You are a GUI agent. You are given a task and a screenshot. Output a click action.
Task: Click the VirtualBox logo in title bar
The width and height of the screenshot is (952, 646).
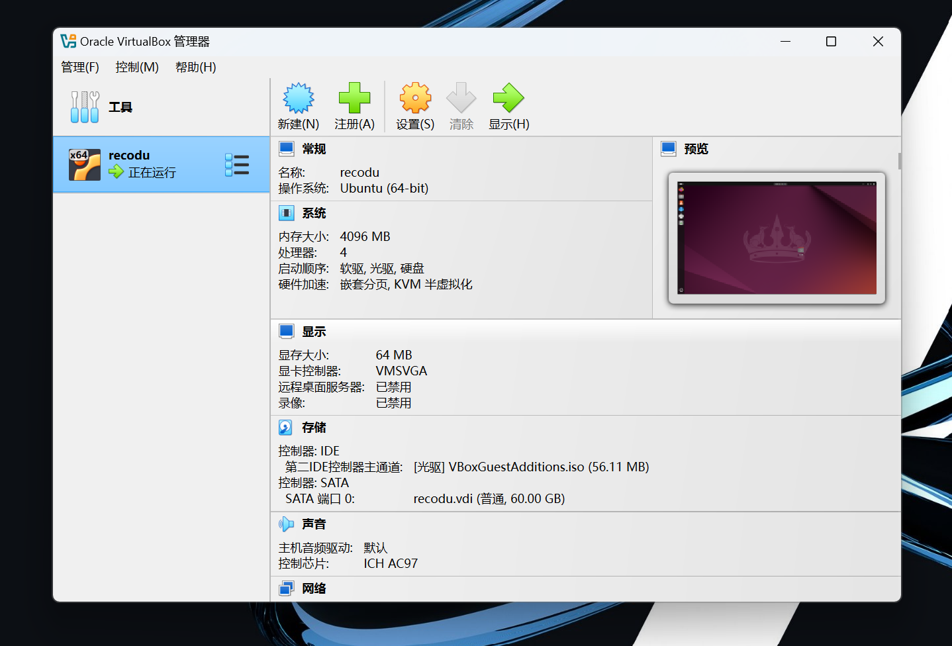pos(68,41)
